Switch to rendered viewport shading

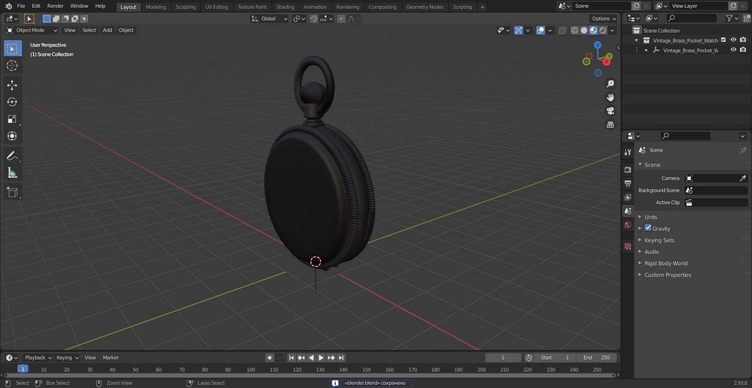[603, 30]
